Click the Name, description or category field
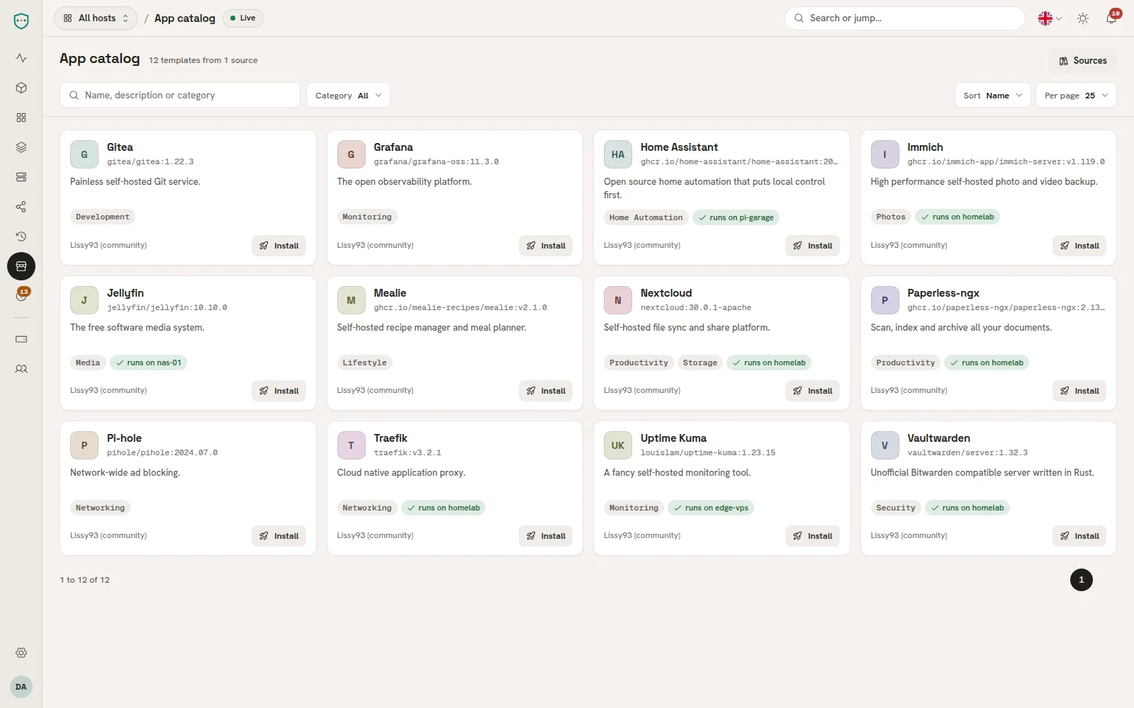 click(x=180, y=96)
